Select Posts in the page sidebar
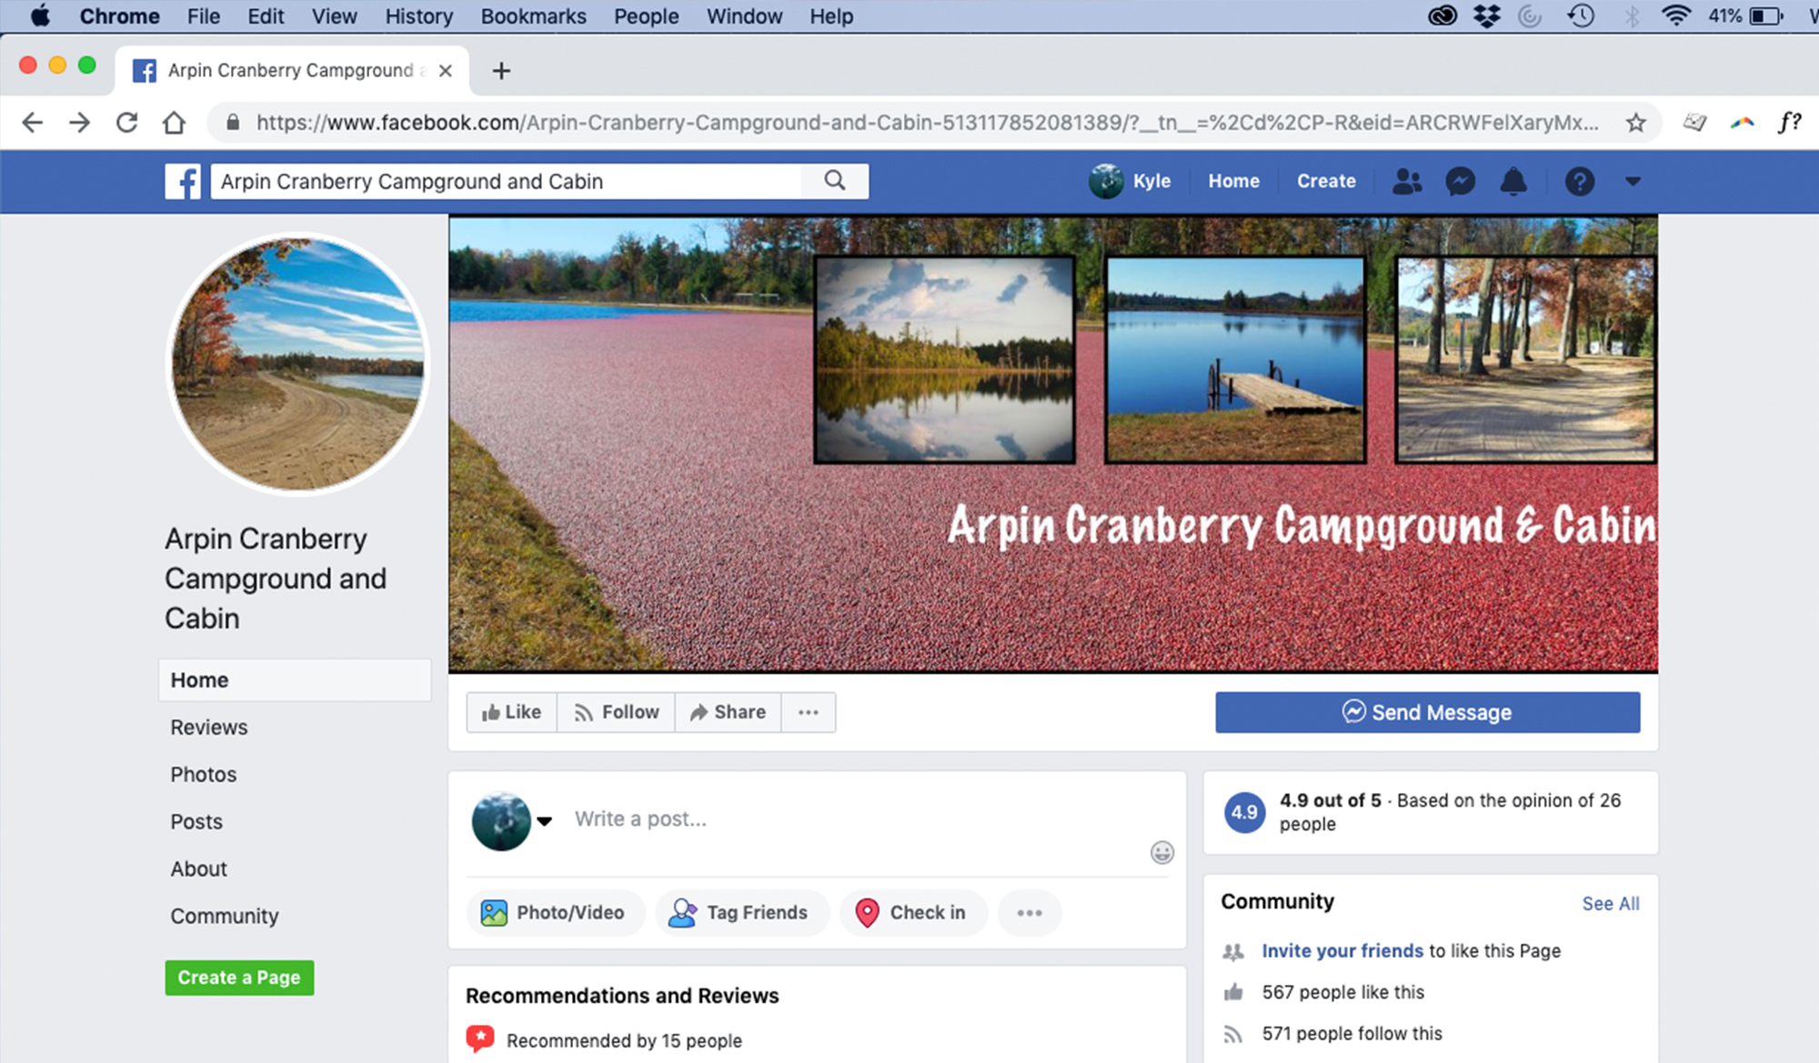The height and width of the screenshot is (1063, 1819). 196,822
